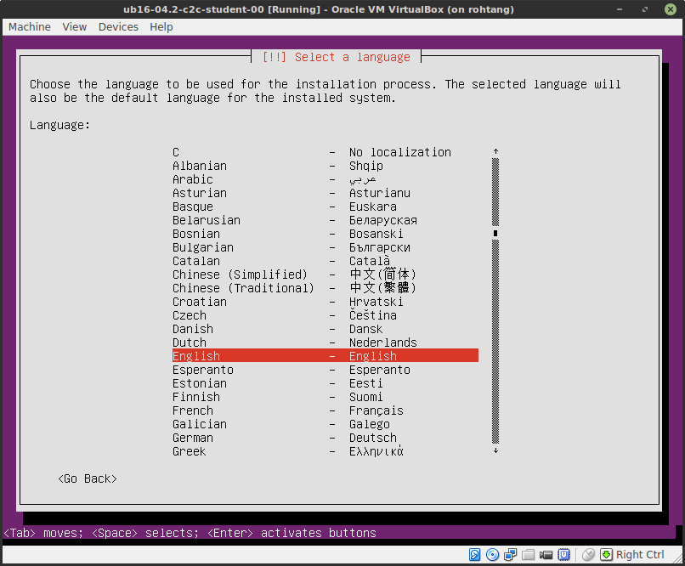
Task: Open the Machine menu
Action: [x=29, y=26]
